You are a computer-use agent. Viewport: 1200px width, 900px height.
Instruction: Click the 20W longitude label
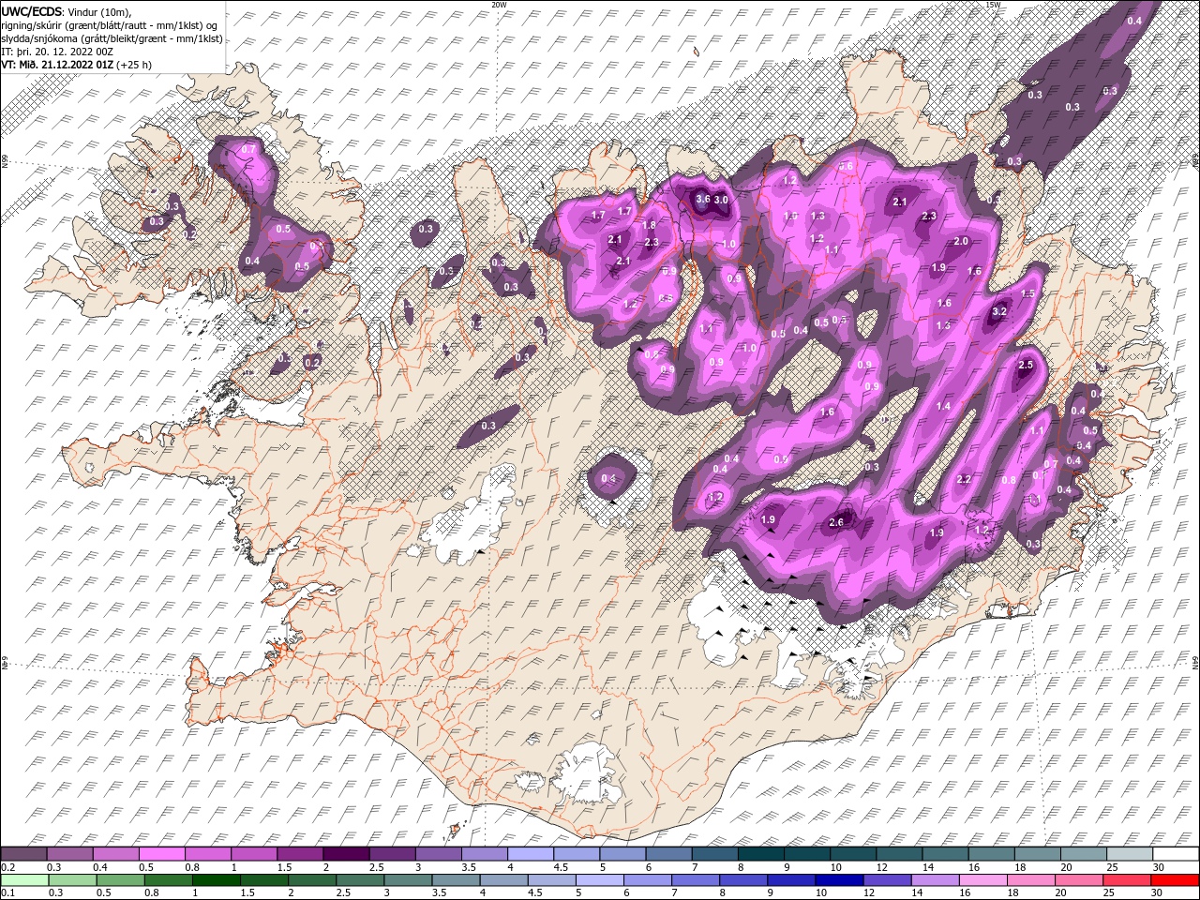[x=499, y=5]
